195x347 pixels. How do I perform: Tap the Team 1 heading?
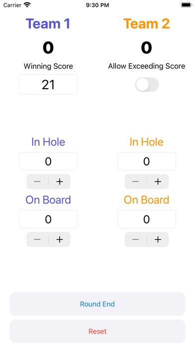point(48,23)
